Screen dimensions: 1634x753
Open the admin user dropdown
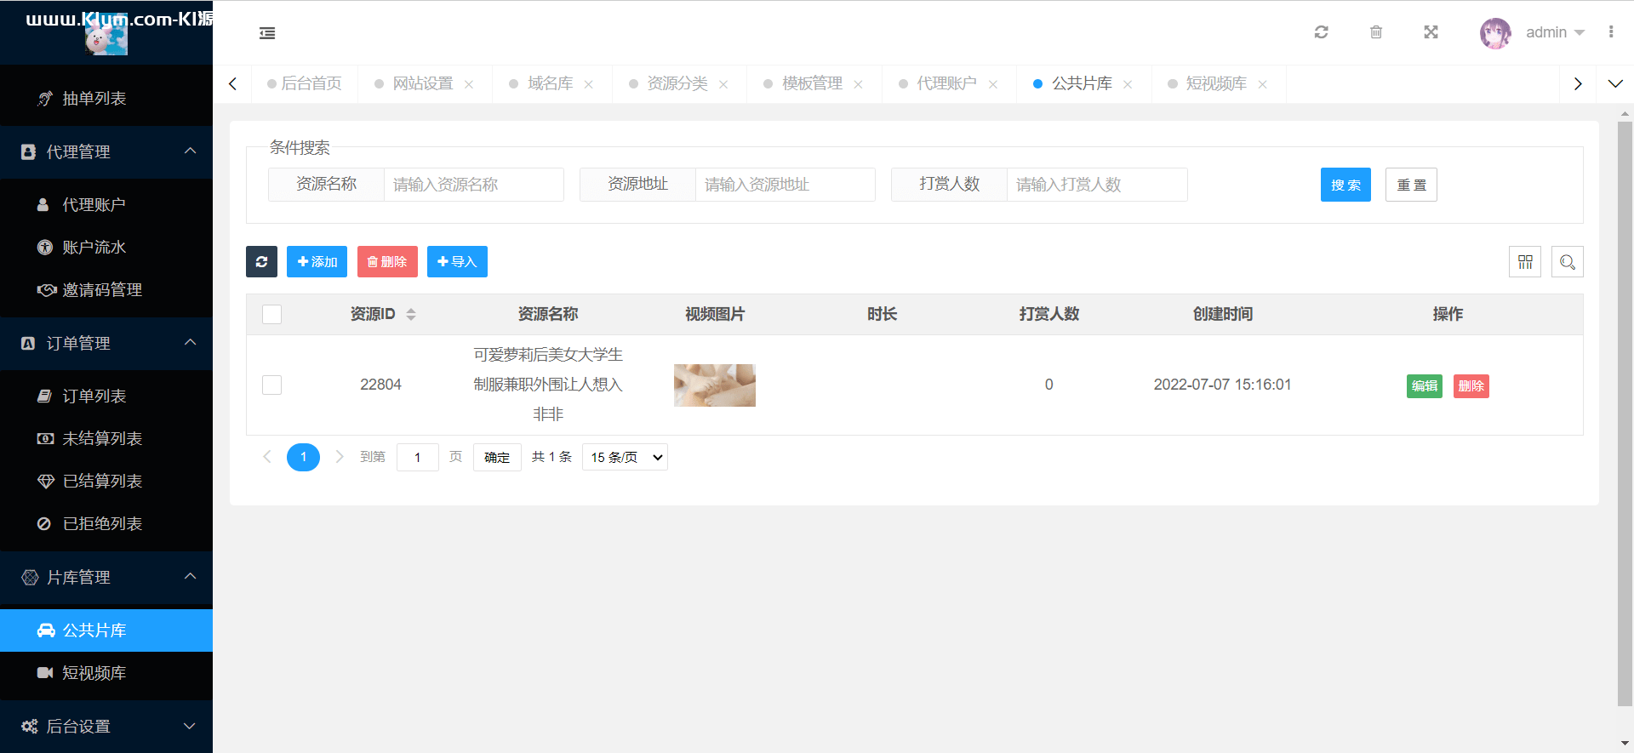[1554, 32]
